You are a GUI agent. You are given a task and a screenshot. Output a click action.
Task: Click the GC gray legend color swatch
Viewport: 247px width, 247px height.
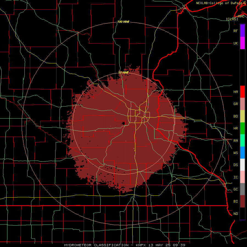242,189
